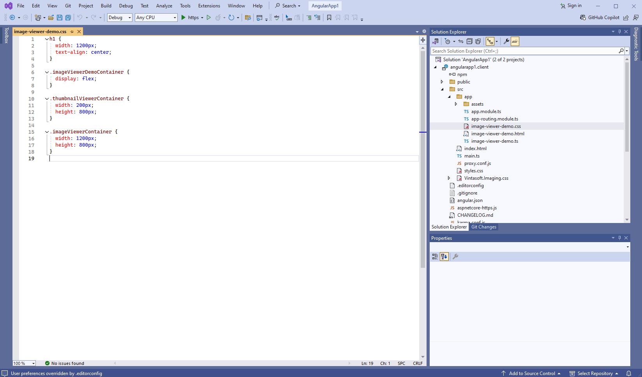Open the Extensions menu

point(209,6)
